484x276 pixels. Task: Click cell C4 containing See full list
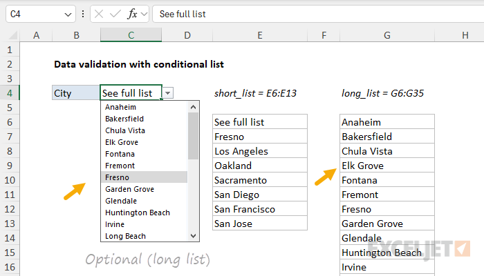pyautogui.click(x=131, y=92)
